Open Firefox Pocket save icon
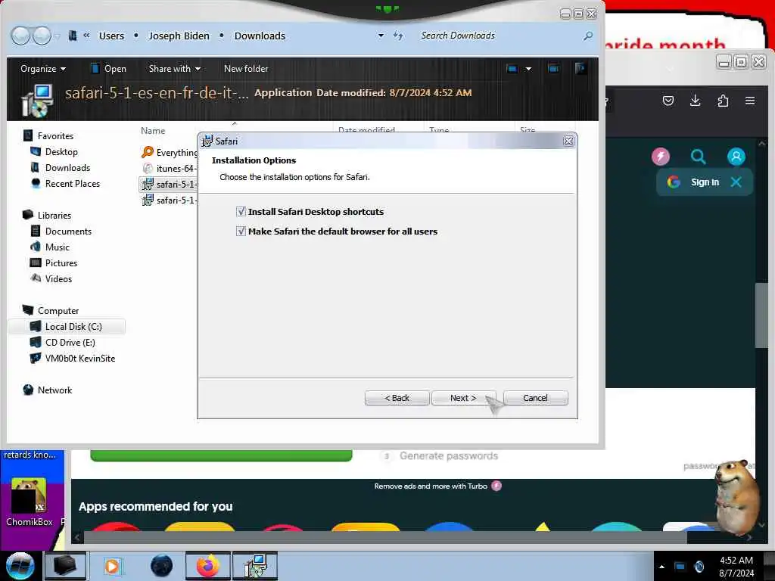The width and height of the screenshot is (775, 581). pos(668,101)
